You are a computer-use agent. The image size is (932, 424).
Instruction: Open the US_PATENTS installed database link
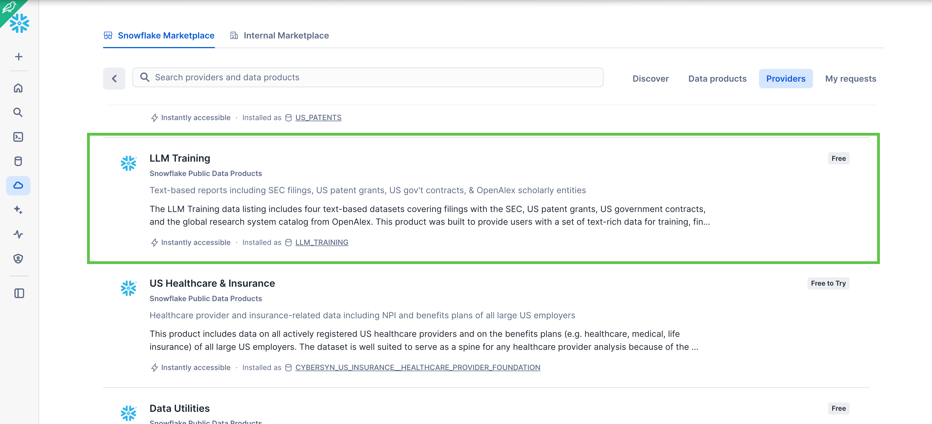point(318,118)
